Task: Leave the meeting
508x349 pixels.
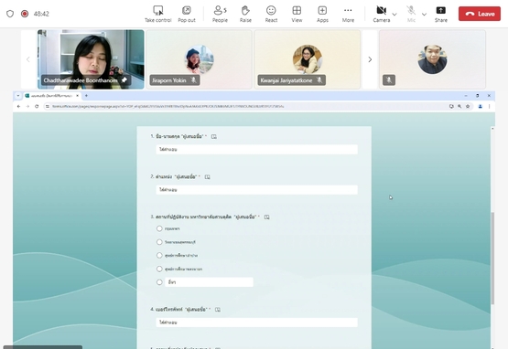Action: 479,14
